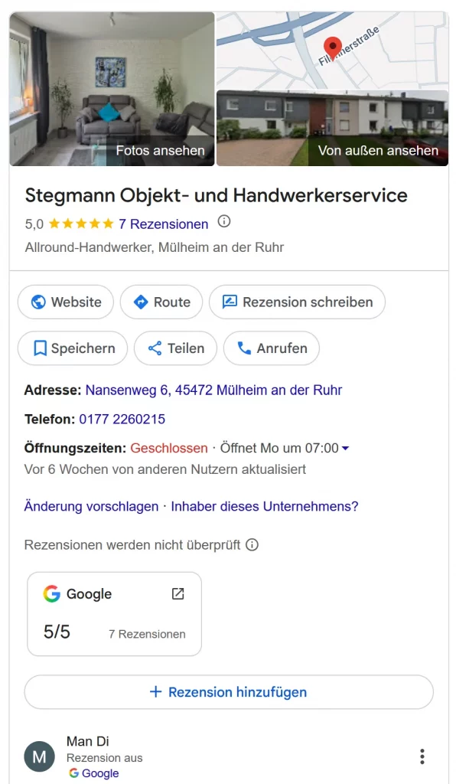Call the business via Anrufen button
The height and width of the screenshot is (784, 456).
pyautogui.click(x=271, y=348)
